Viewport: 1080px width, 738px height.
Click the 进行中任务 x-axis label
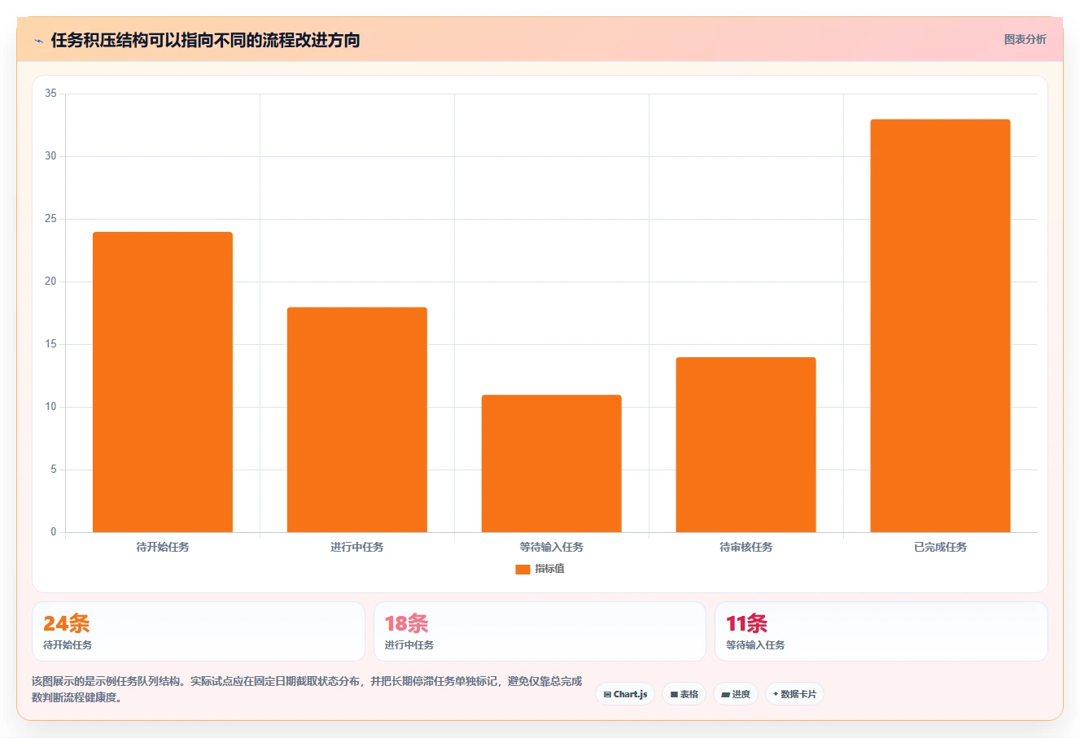(x=357, y=548)
